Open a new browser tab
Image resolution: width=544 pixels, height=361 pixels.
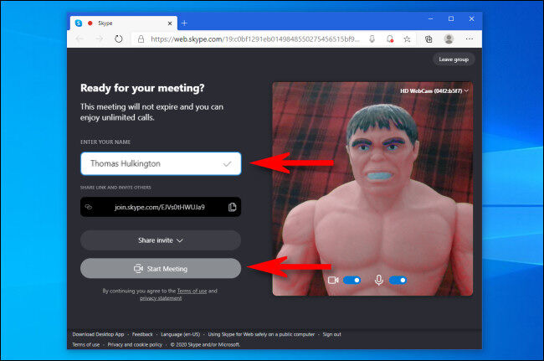[x=184, y=23]
